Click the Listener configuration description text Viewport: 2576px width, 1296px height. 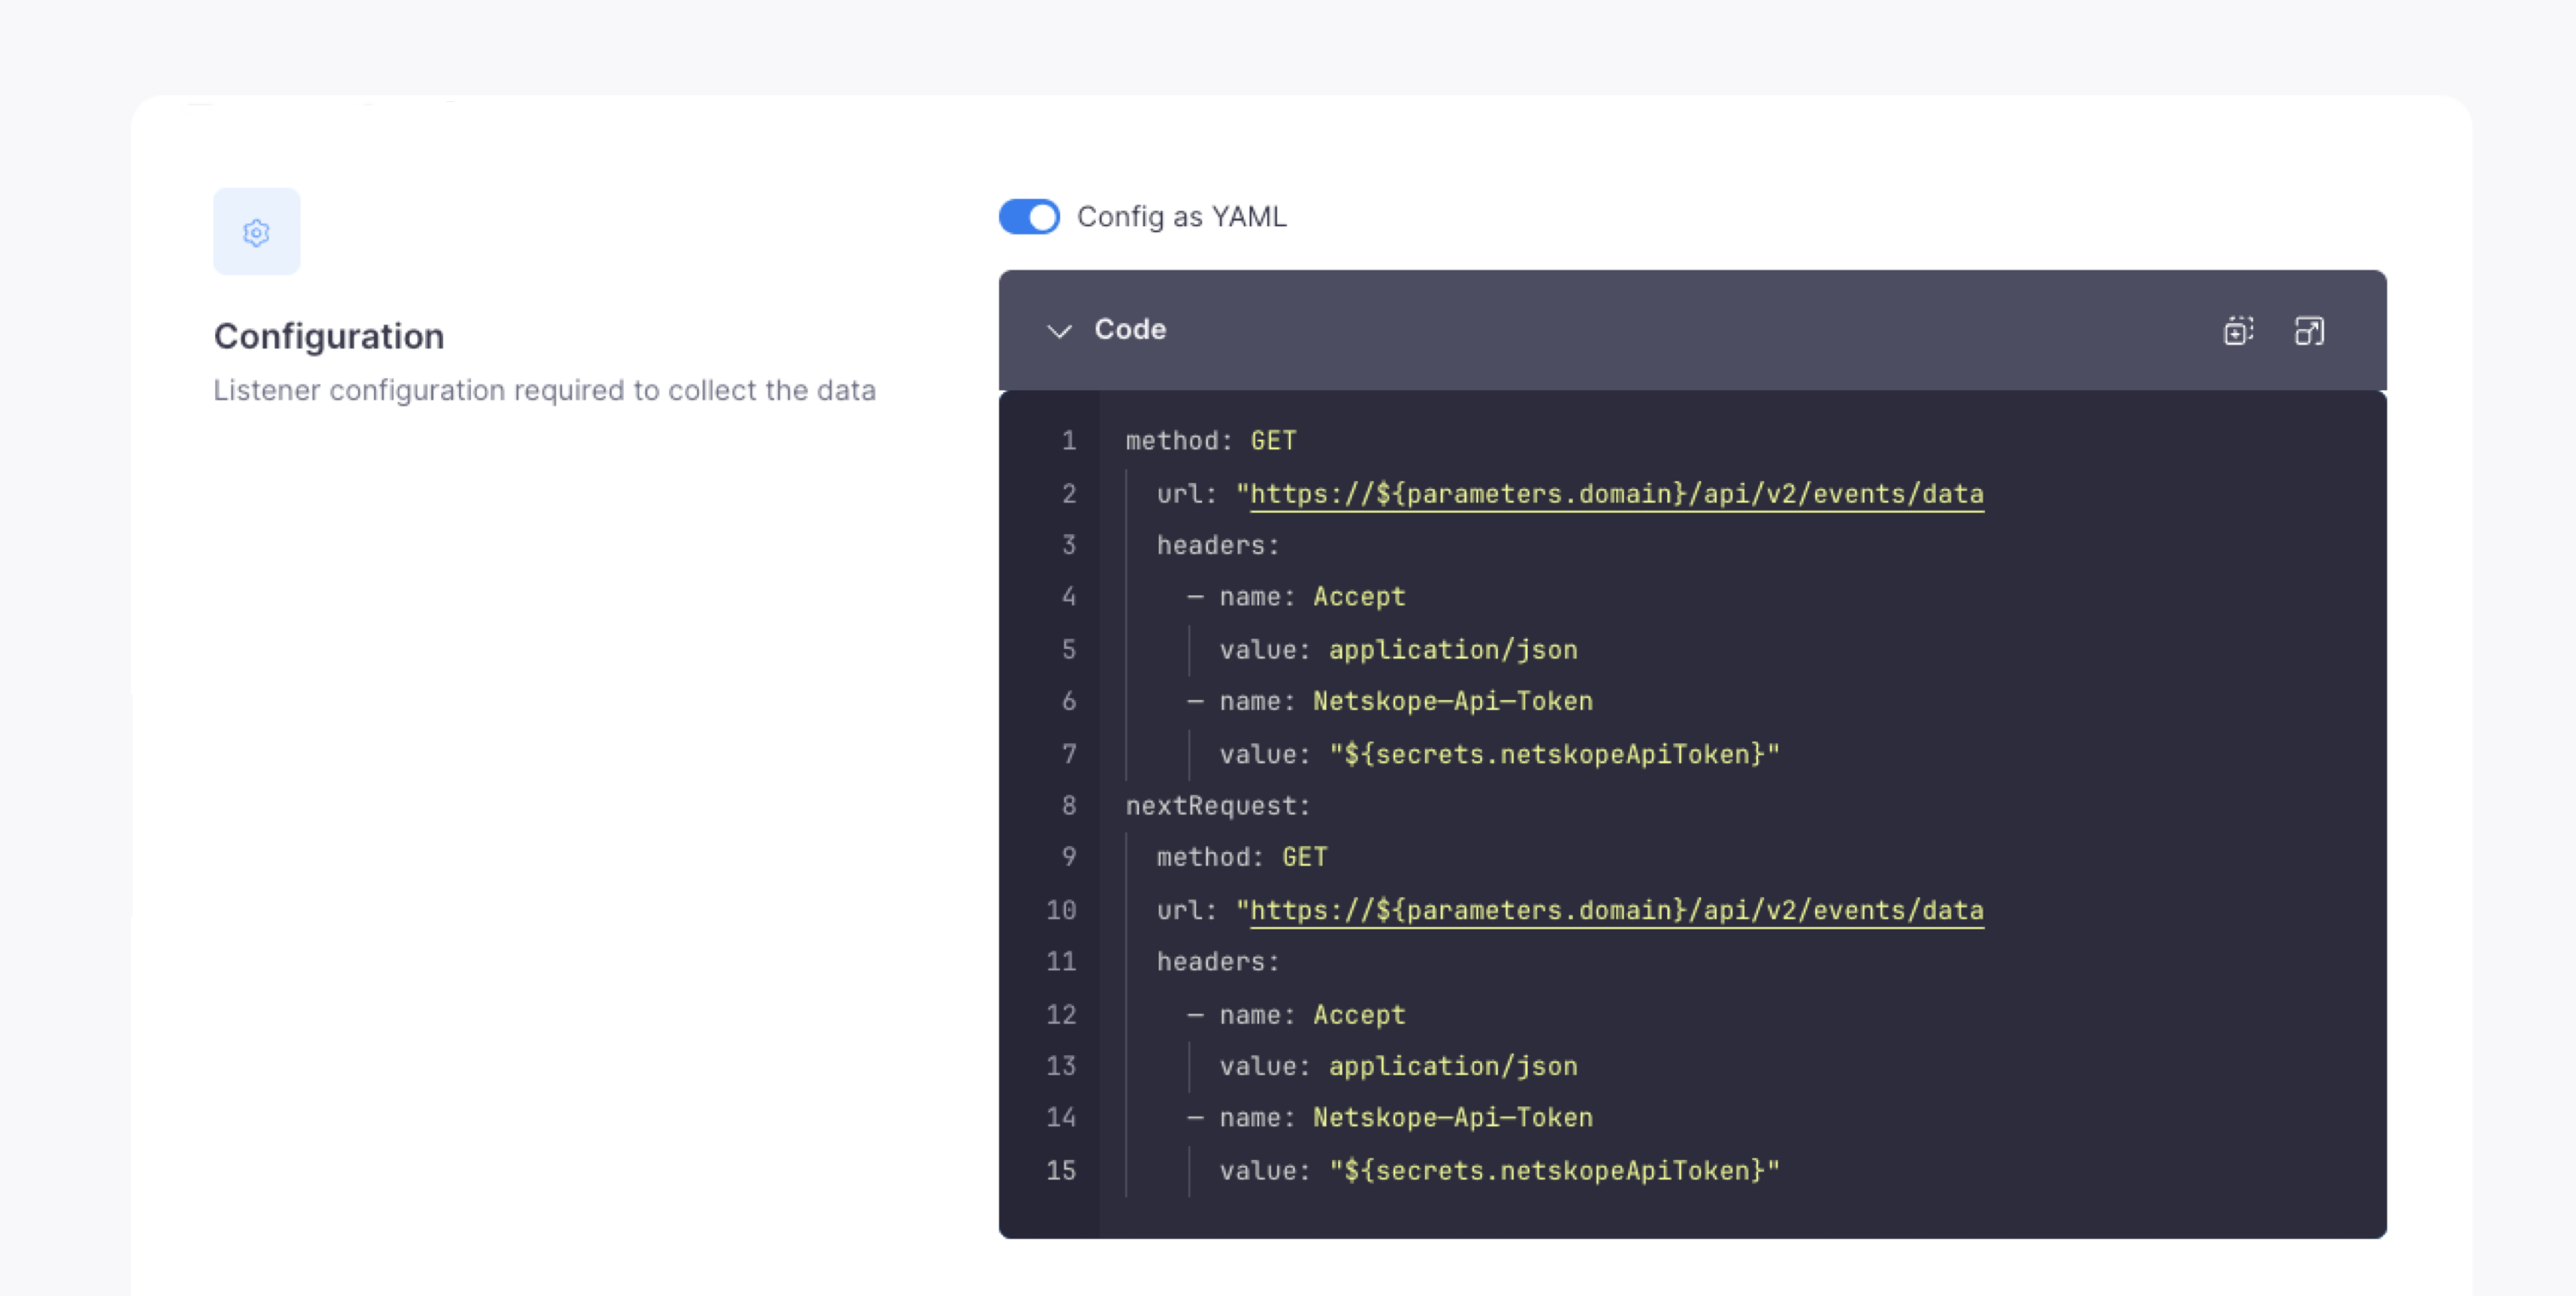544,390
